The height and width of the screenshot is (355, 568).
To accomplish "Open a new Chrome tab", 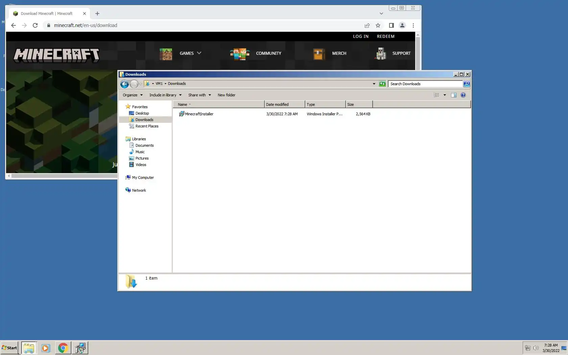I will 97,14.
